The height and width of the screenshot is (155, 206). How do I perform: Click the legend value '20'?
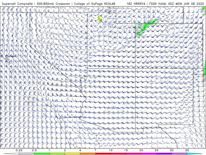141,150
